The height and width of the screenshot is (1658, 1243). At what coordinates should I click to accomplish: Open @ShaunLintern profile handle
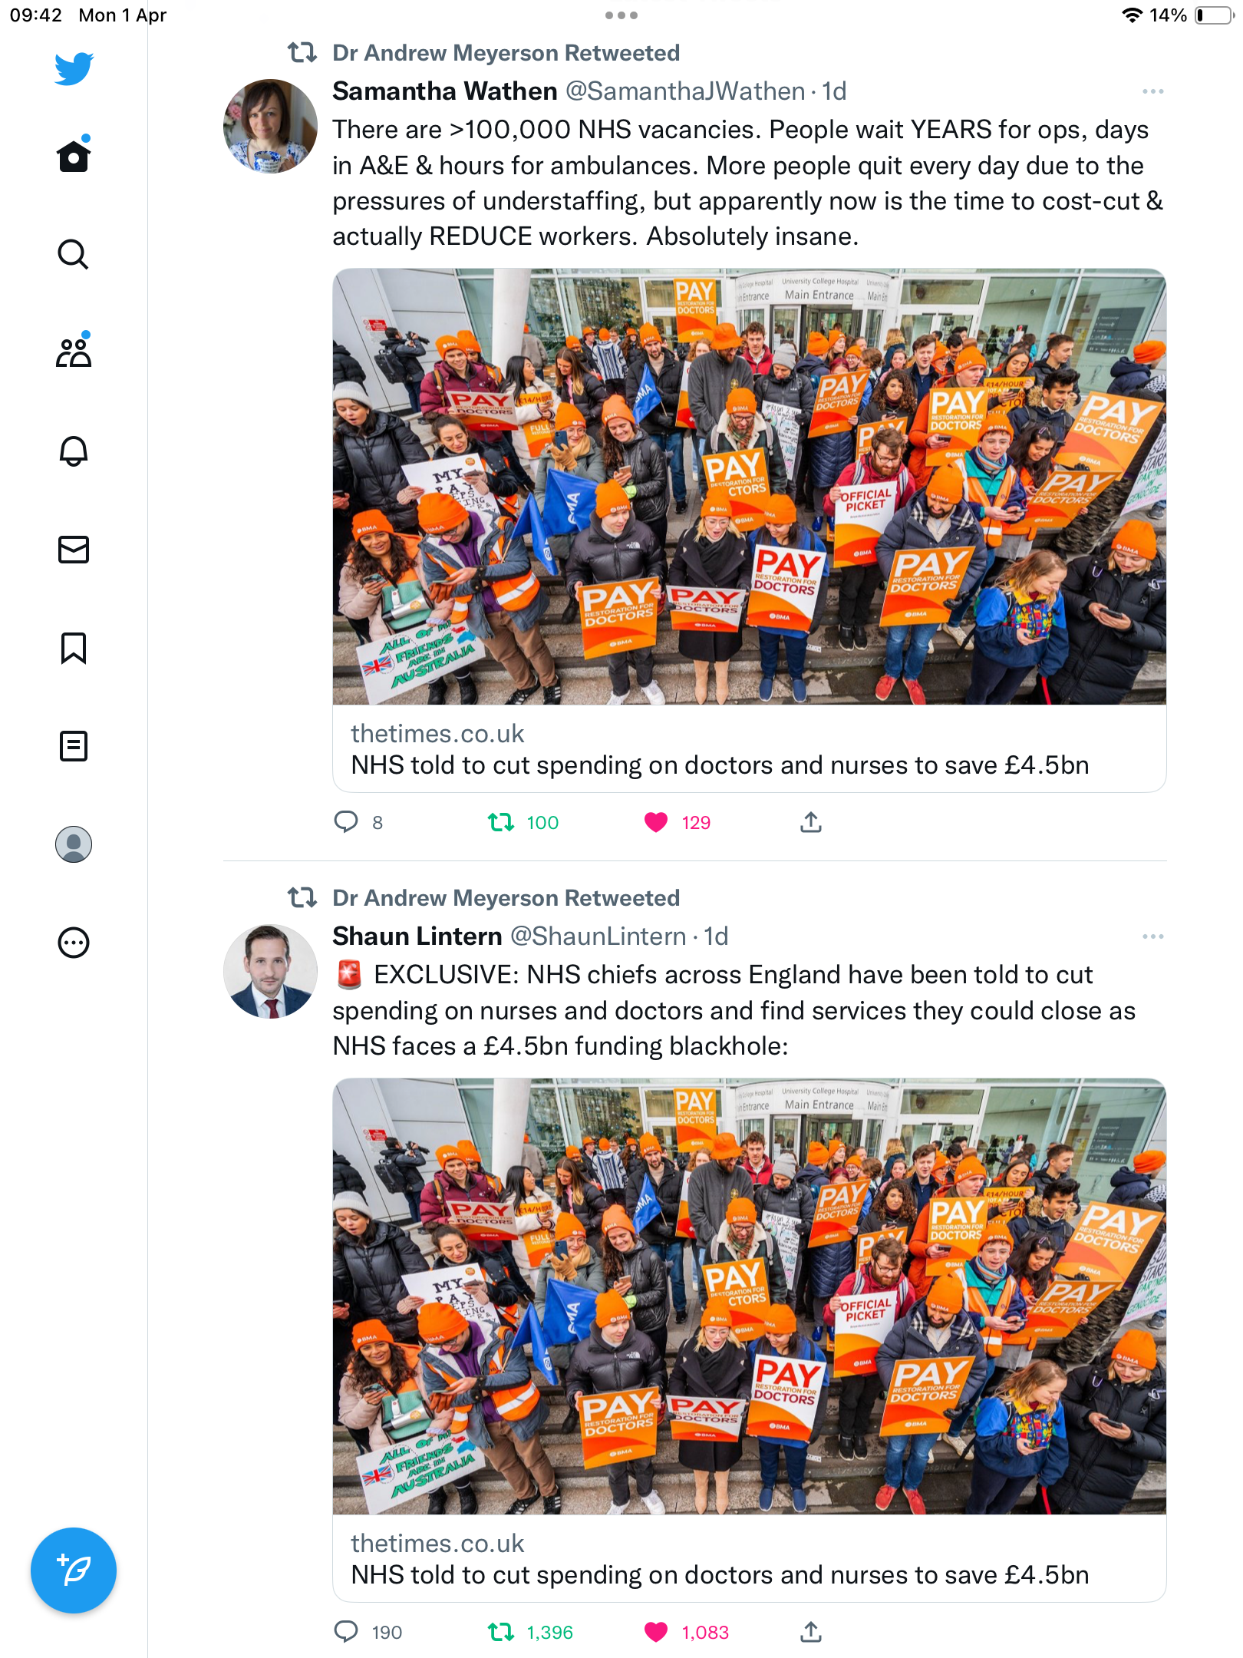pos(598,936)
